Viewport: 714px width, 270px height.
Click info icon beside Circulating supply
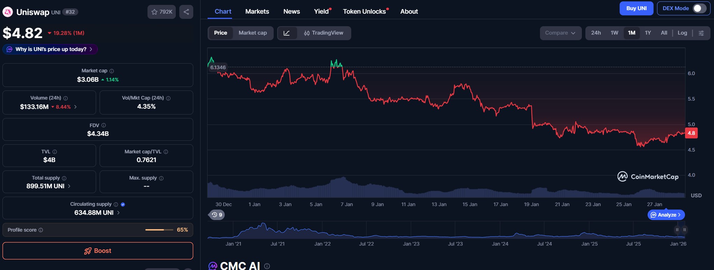[x=116, y=204]
